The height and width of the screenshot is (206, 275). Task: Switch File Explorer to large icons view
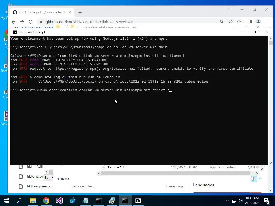tap(260, 179)
